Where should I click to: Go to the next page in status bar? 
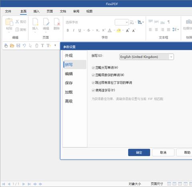pyautogui.click(x=24, y=184)
